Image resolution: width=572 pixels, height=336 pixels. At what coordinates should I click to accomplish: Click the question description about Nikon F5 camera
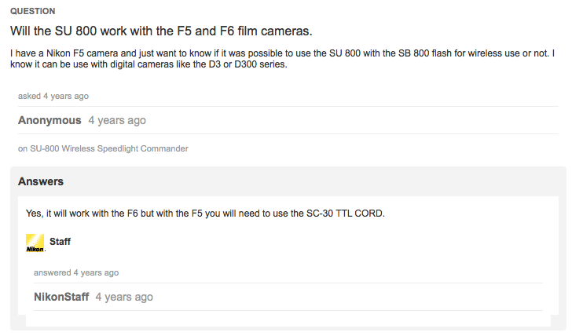[282, 59]
